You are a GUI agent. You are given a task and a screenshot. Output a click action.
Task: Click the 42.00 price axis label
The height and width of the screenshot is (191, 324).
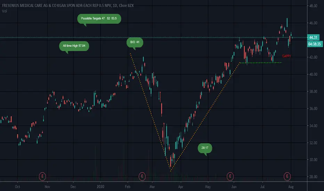pyautogui.click(x=313, y=57)
